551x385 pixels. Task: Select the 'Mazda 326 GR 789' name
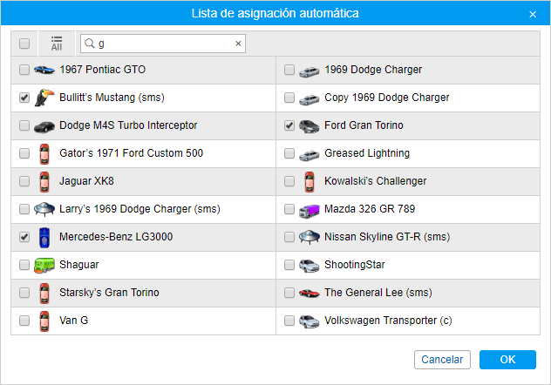click(x=370, y=209)
